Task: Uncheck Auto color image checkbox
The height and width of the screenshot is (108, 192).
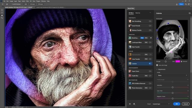Action: click(x=157, y=65)
